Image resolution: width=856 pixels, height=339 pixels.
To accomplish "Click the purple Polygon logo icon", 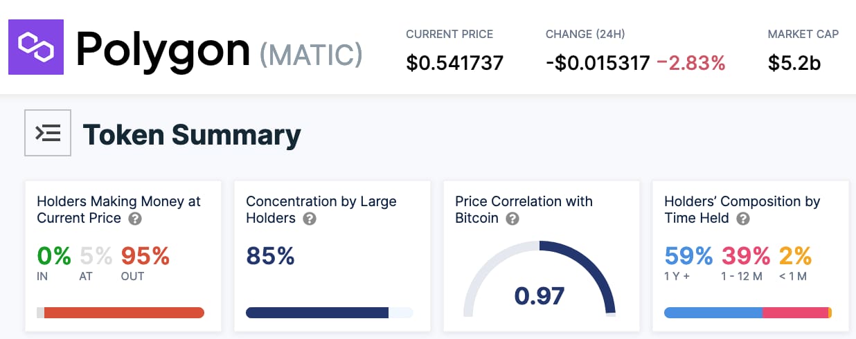I will coord(36,47).
